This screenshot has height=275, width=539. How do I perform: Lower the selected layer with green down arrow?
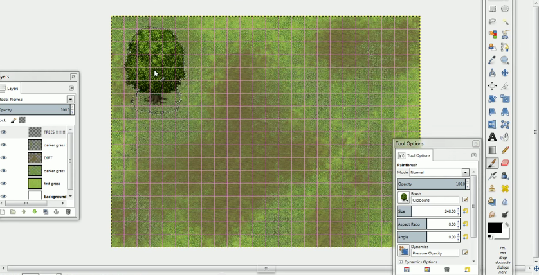coord(35,212)
